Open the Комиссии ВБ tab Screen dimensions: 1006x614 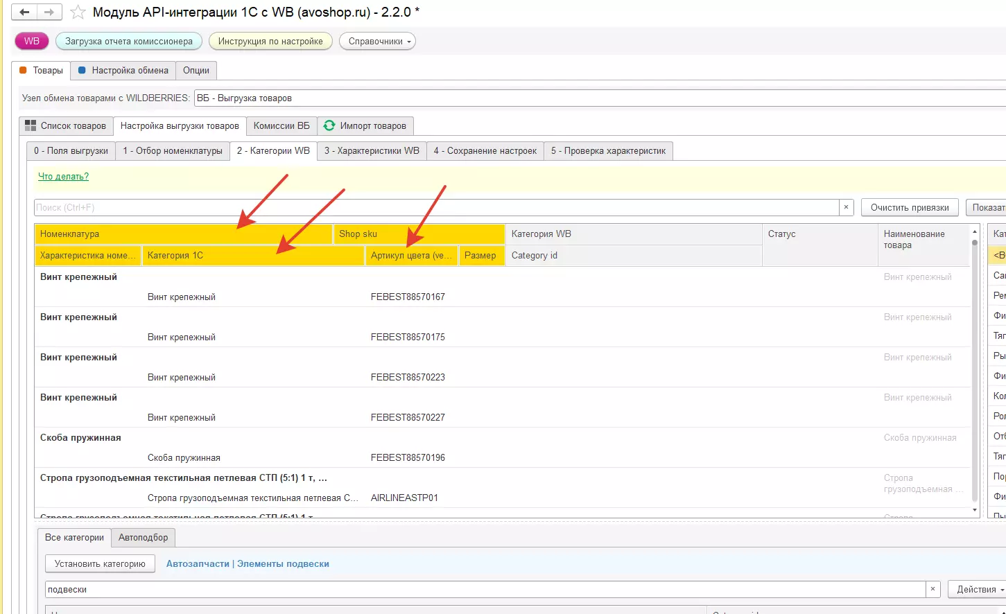281,125
